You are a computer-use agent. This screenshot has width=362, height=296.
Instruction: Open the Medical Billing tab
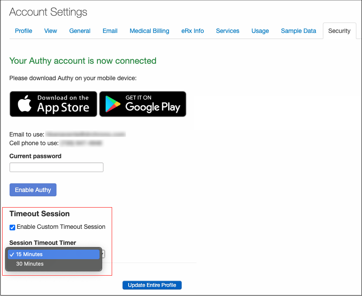tap(149, 31)
